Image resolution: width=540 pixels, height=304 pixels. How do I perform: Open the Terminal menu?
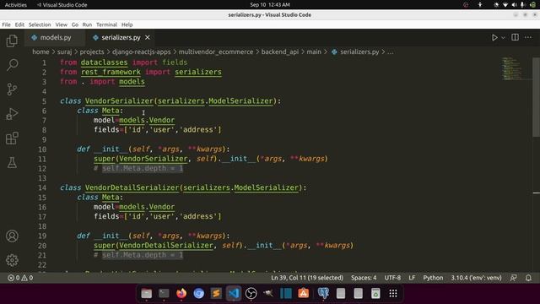107,24
